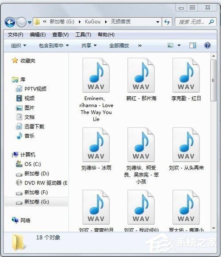
Task: Open the 编辑(E) menu
Action: 38,35
